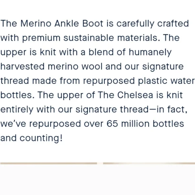Click the word "bottles." starting a line
This screenshot has height=195, width=195.
pyautogui.click(x=17, y=95)
